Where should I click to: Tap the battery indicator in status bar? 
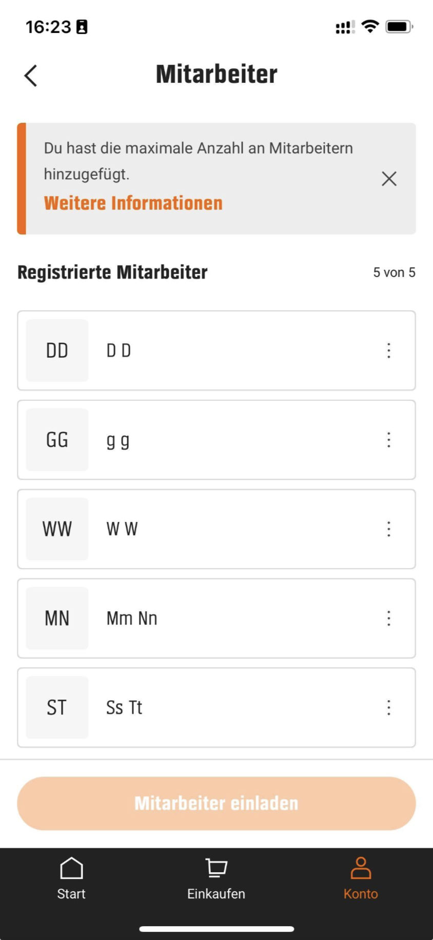pyautogui.click(x=399, y=27)
